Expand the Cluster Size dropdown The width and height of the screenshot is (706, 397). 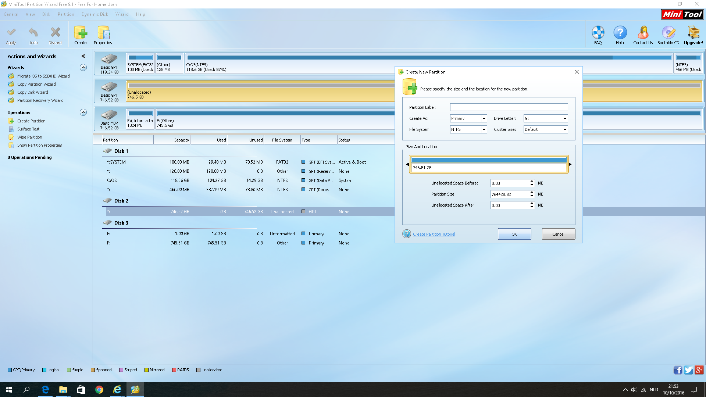click(x=565, y=129)
